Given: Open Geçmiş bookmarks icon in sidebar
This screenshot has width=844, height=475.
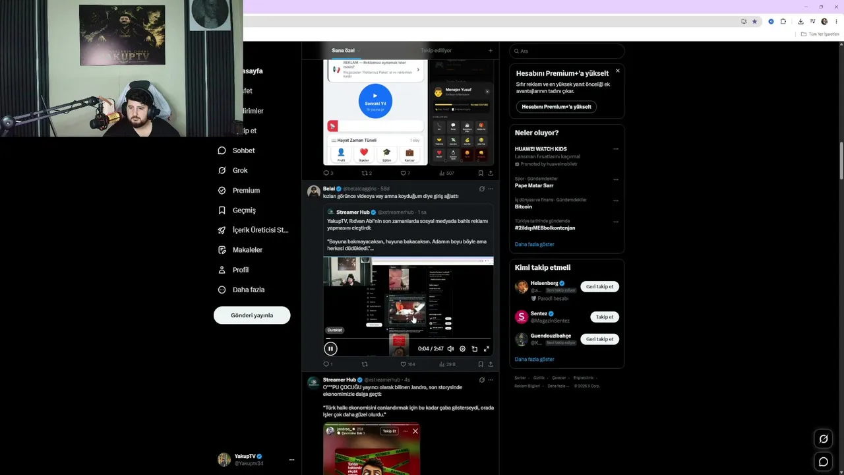Looking at the screenshot, I should pos(222,210).
